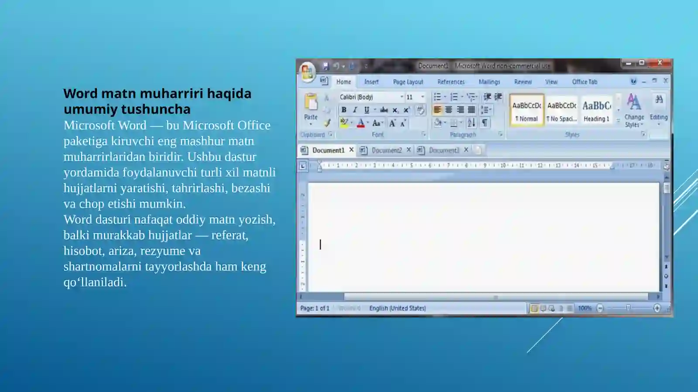Viewport: 698px width, 392px height.
Task: Open the font size 11 dropdown
Action: 422,97
